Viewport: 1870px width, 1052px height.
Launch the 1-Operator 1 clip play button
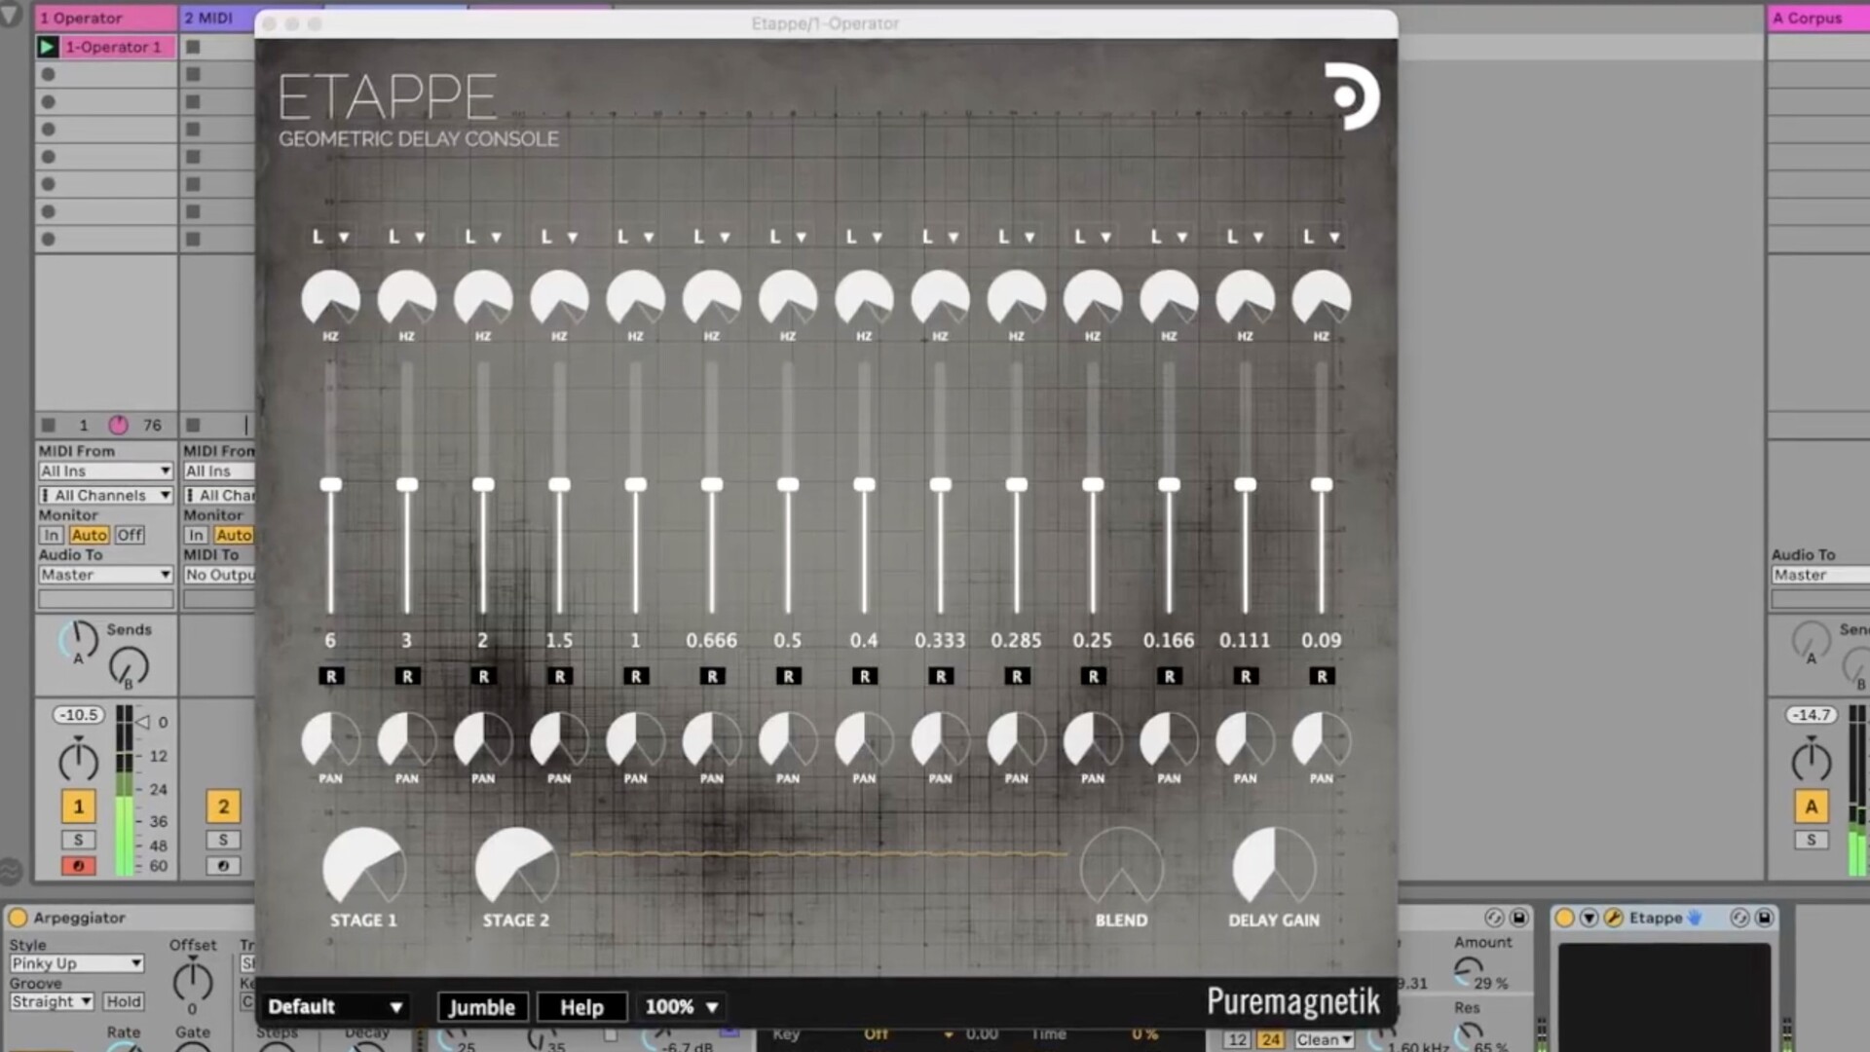tap(47, 47)
